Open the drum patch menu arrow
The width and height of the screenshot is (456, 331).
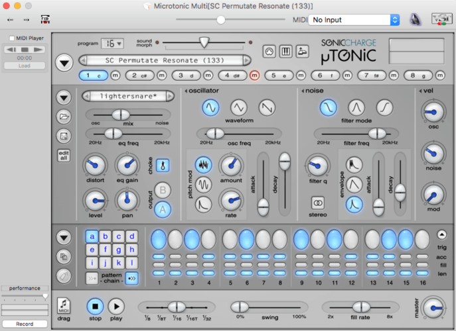[x=64, y=97]
